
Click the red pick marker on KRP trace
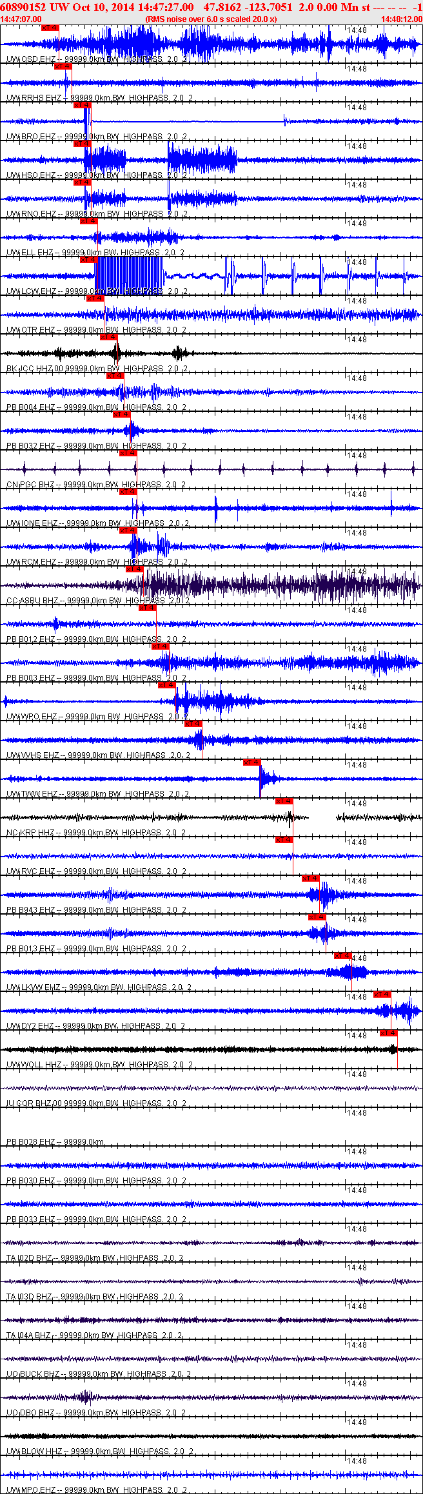click(284, 801)
